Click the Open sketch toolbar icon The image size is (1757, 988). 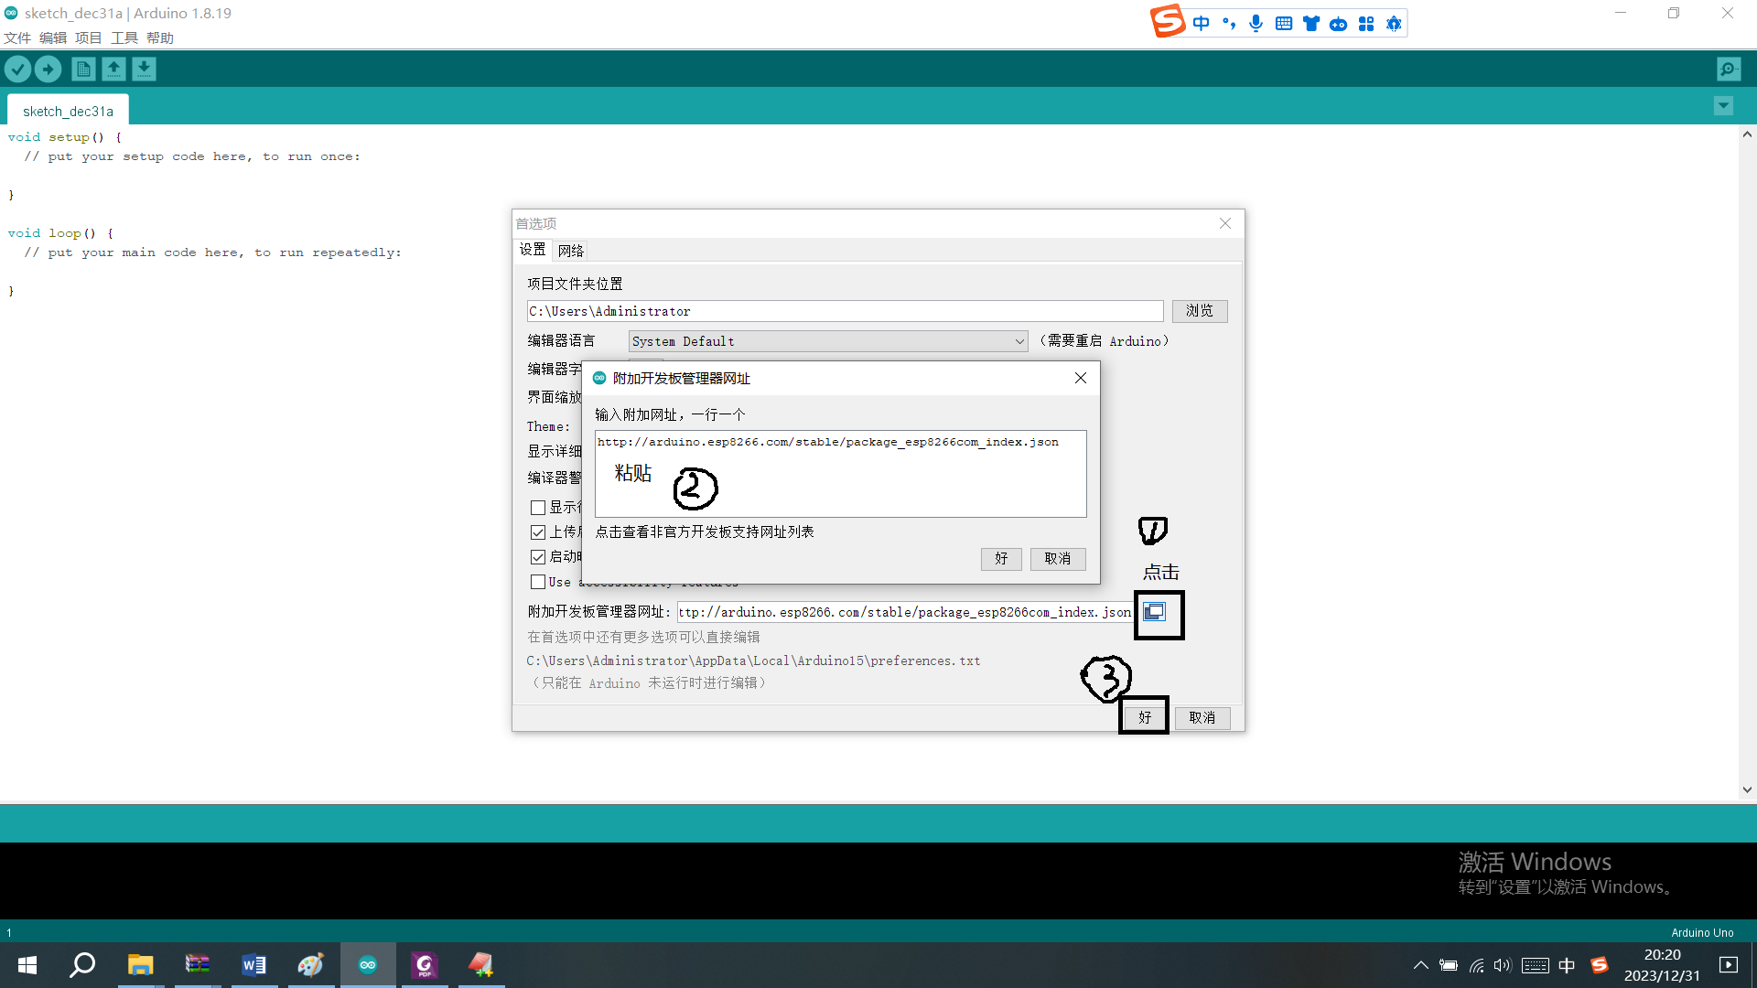pos(113,69)
